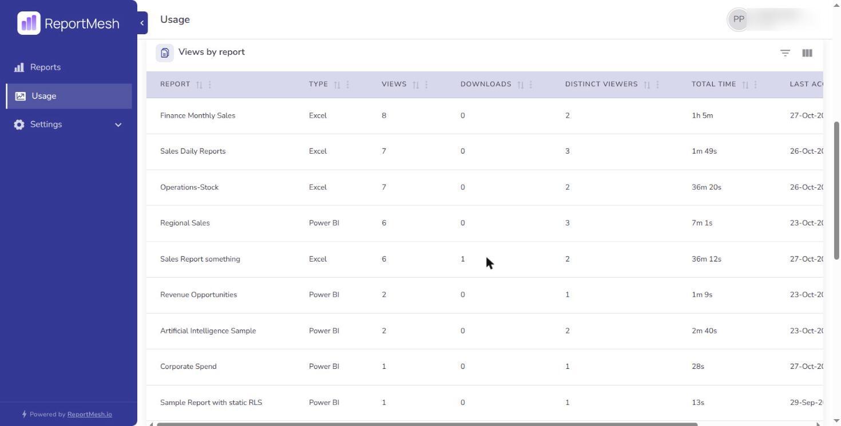This screenshot has width=841, height=426.
Task: Click the Views by report heading
Action: click(212, 52)
